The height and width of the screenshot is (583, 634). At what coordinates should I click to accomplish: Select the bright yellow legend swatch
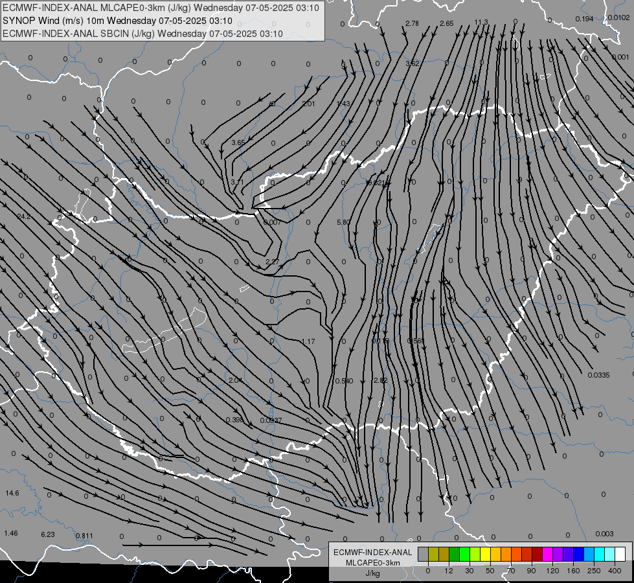click(x=485, y=554)
